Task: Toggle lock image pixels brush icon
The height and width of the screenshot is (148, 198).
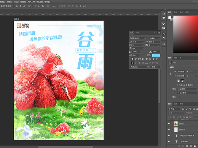Action: (x=177, y=117)
